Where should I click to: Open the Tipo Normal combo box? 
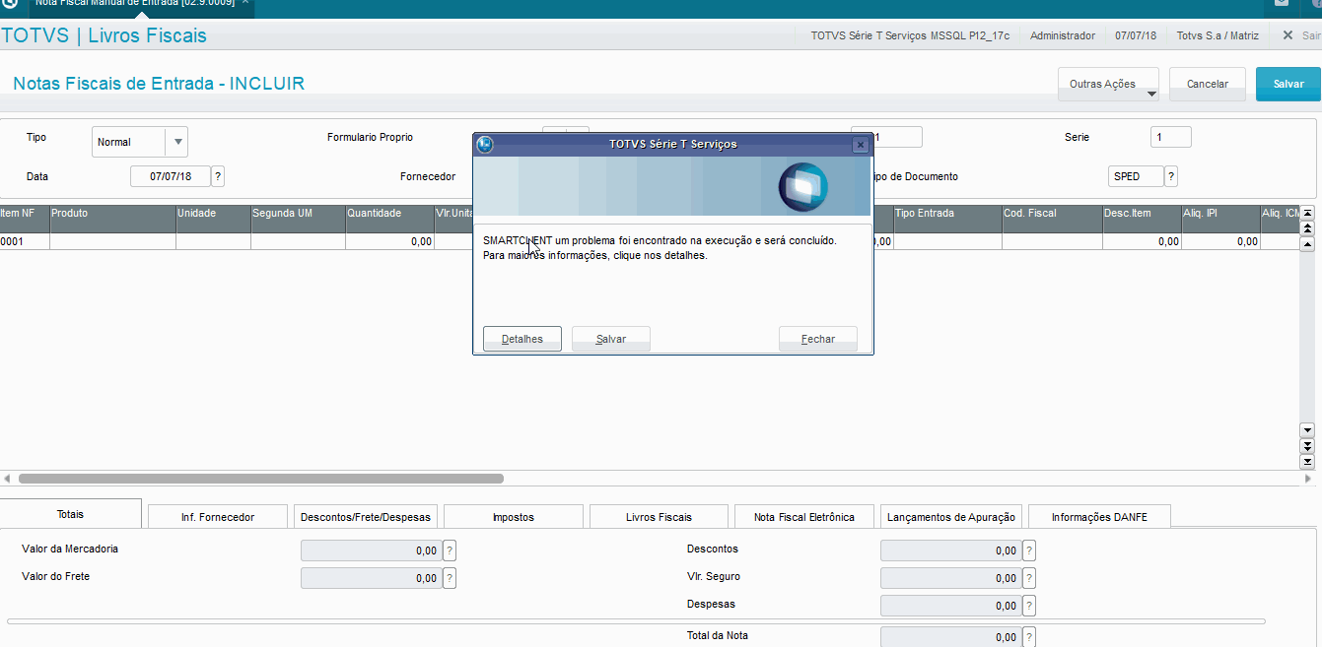(x=140, y=142)
